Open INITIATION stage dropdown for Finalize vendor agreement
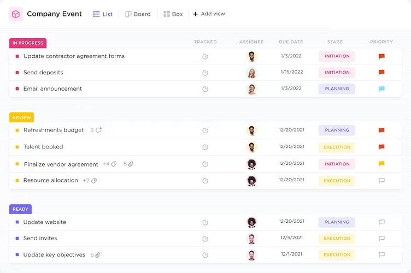Image resolution: width=411 pixels, height=273 pixels. (x=337, y=164)
